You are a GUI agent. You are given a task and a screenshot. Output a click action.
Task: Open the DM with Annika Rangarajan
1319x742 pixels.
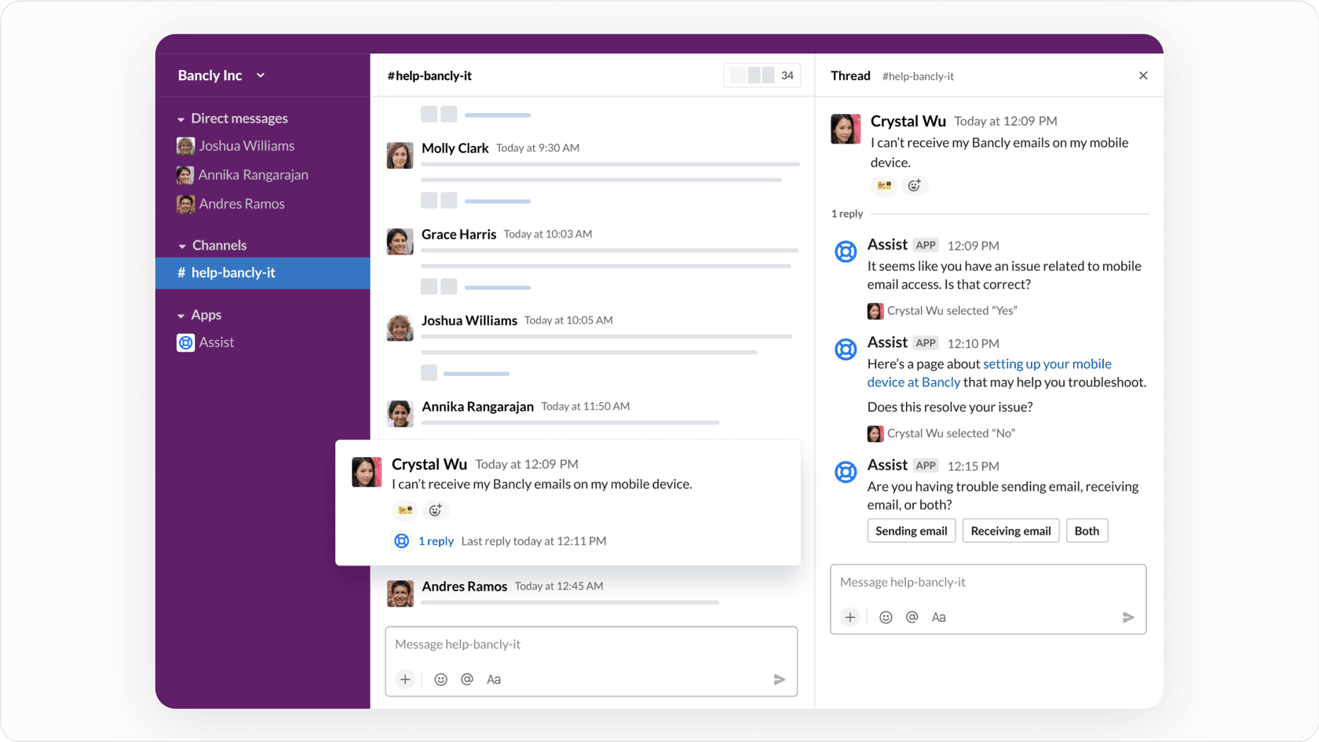253,174
